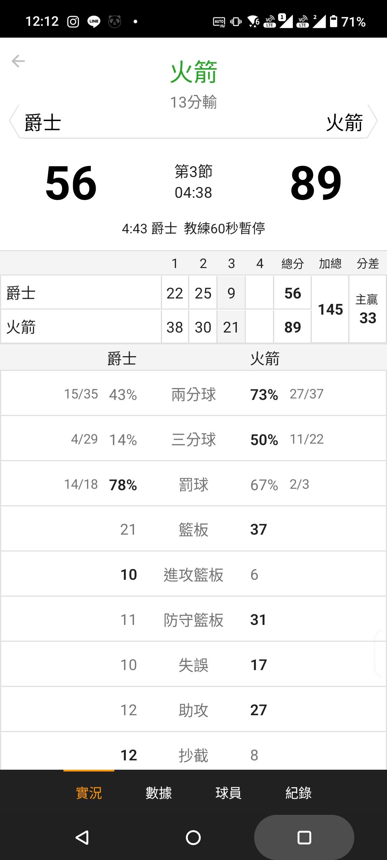This screenshot has height=860, width=387.
Task: Tap the 4:43 timeout play-by-play line
Action: point(193,228)
